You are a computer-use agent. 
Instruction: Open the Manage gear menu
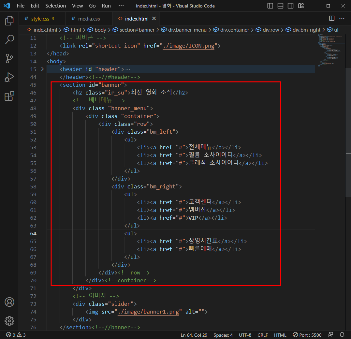9,321
